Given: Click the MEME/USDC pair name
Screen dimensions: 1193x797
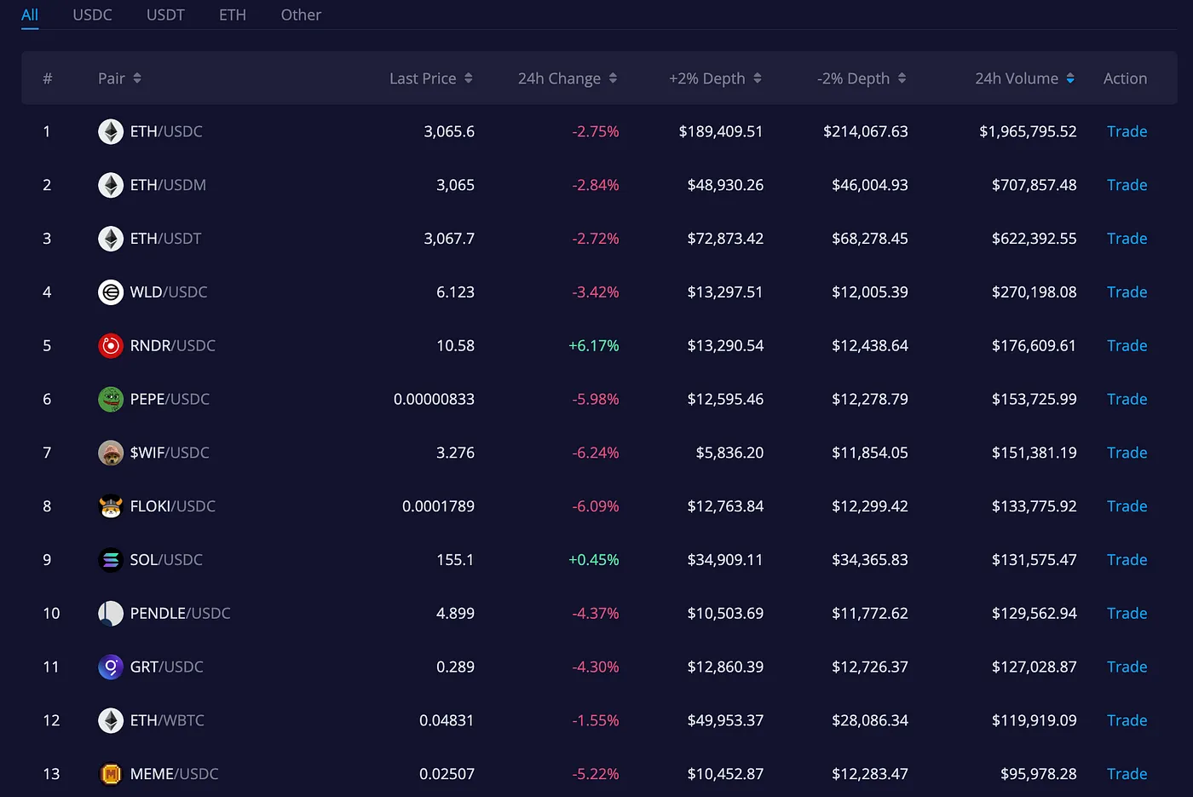Looking at the screenshot, I should [175, 774].
